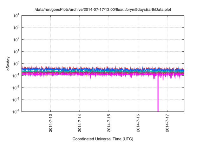203x142 pixels.
Task: Click the 10^-4 y-axis tick label
Action: pos(16,112)
